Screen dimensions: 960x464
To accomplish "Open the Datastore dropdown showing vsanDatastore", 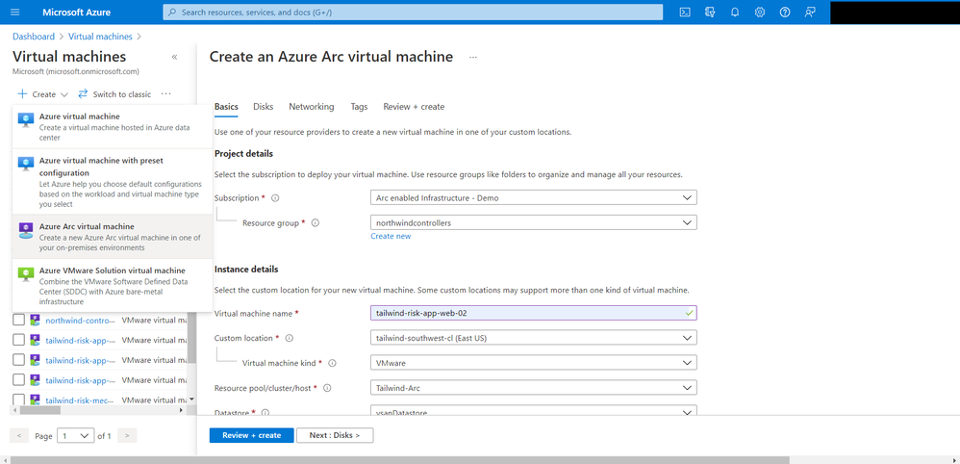I will [x=533, y=411].
